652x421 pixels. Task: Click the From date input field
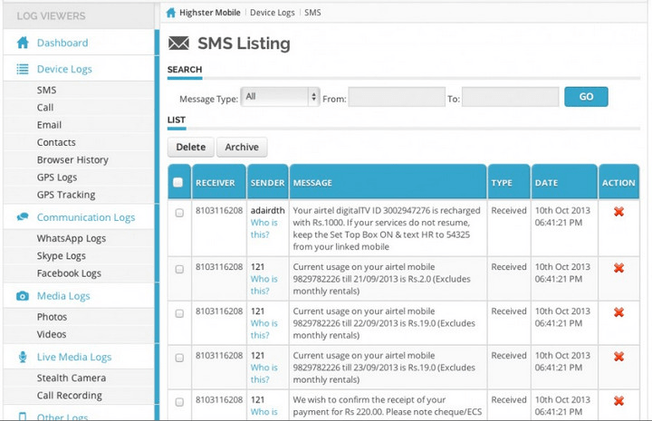[x=397, y=97]
